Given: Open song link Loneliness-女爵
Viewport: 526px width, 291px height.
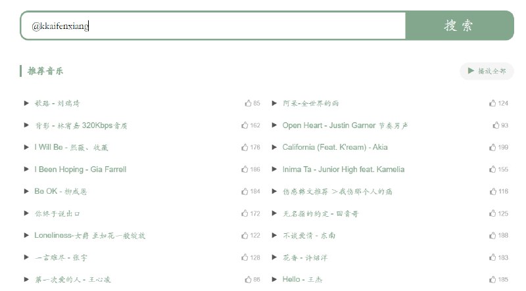Looking at the screenshot, I should pyautogui.click(x=89, y=235).
